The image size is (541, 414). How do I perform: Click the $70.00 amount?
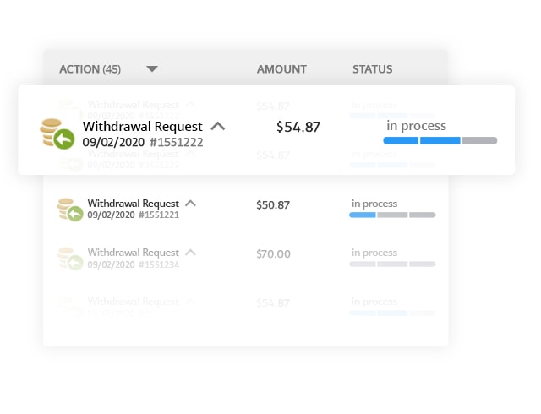click(x=273, y=254)
